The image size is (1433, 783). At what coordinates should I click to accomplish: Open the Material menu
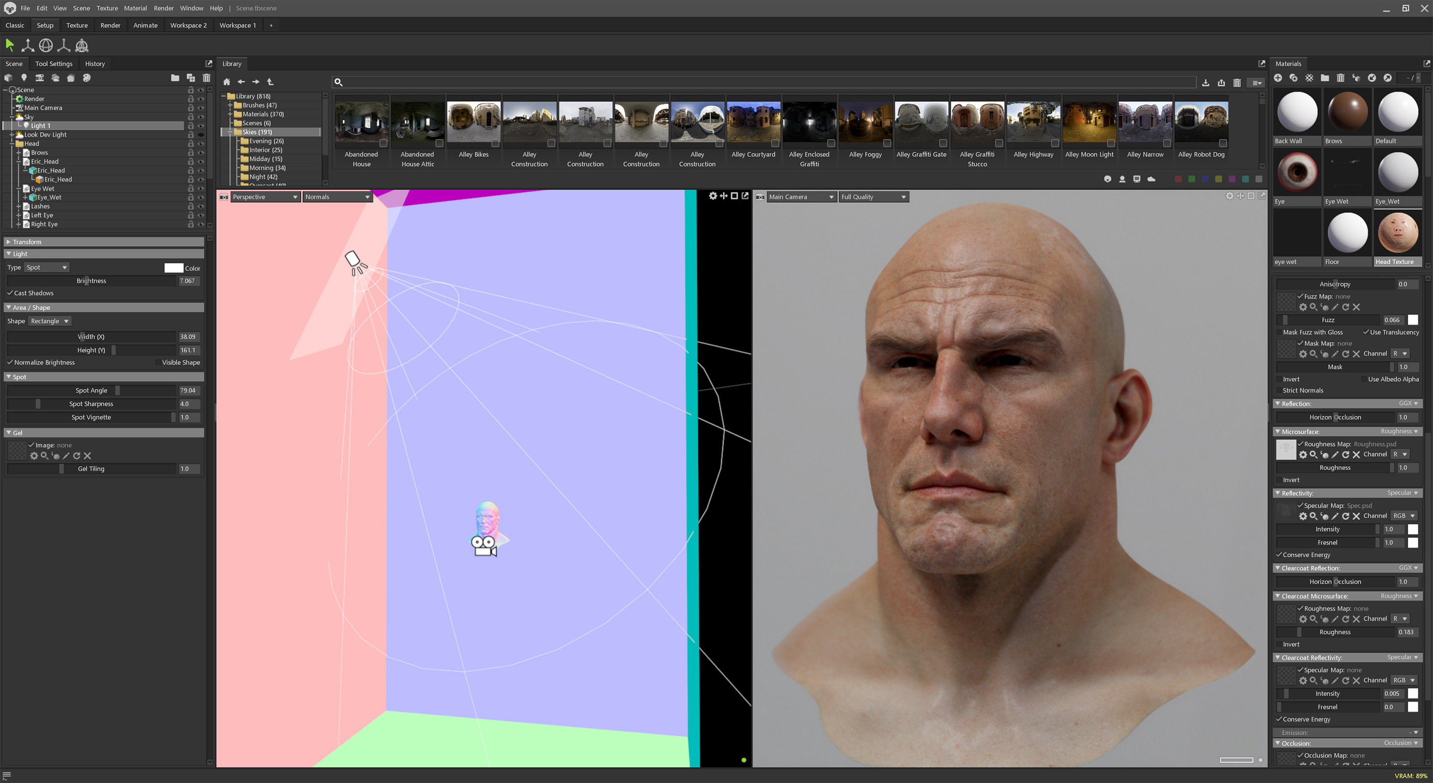click(x=135, y=8)
